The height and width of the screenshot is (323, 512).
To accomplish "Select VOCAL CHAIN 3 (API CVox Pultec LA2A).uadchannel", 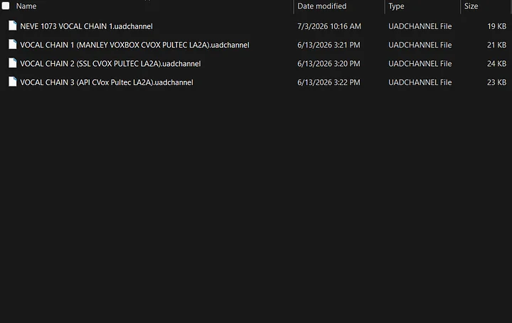I will [107, 82].
